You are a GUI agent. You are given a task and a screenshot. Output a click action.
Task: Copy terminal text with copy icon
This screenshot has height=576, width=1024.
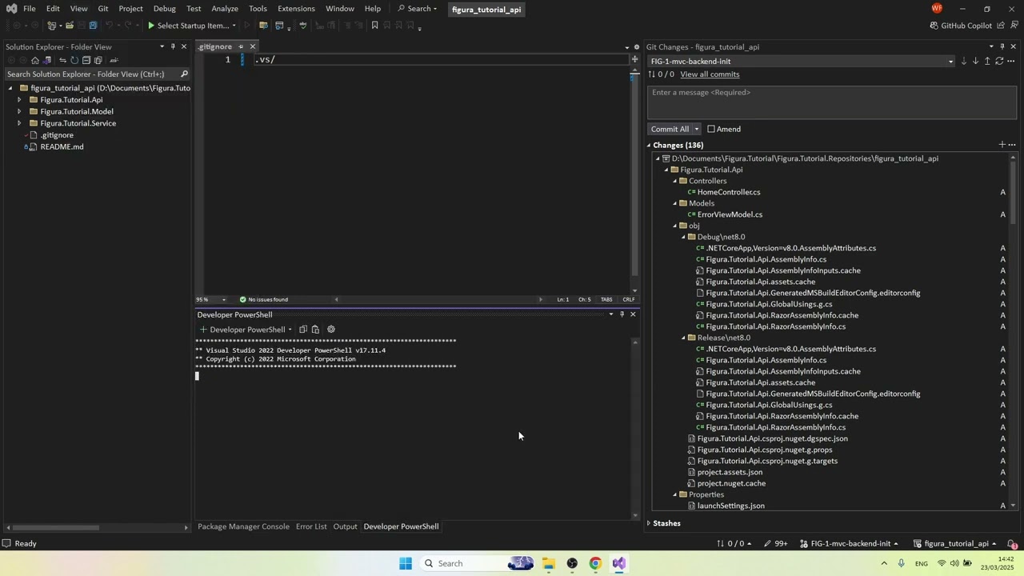[303, 330]
